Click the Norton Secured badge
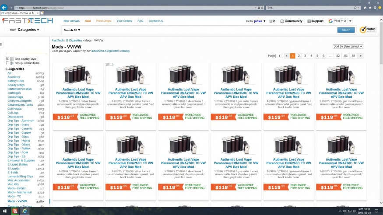383x215 pixels. click(x=368, y=30)
